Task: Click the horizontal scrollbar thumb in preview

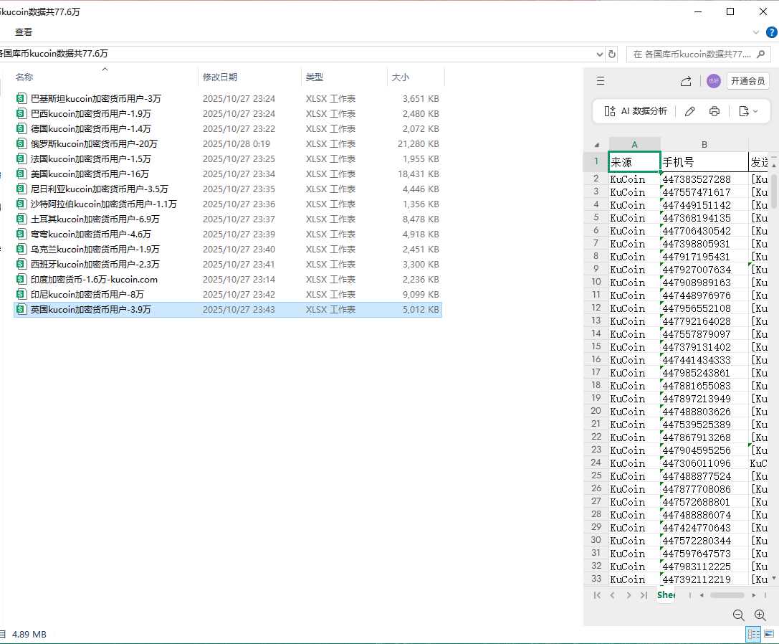Action: tap(727, 595)
